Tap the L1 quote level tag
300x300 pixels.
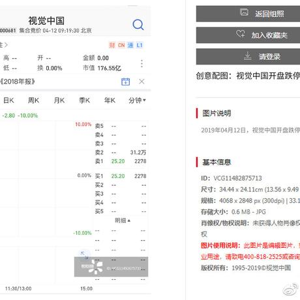coord(140,45)
